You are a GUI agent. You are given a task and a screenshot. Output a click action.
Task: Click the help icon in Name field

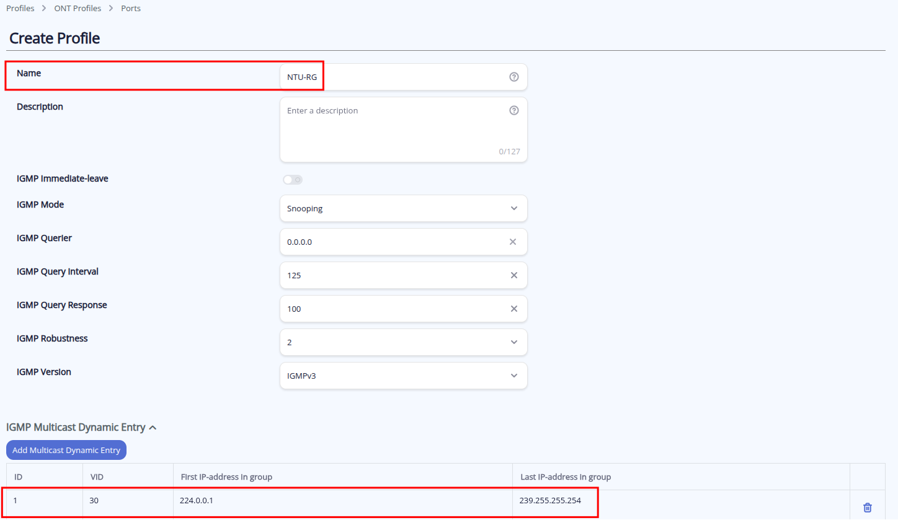tap(513, 77)
